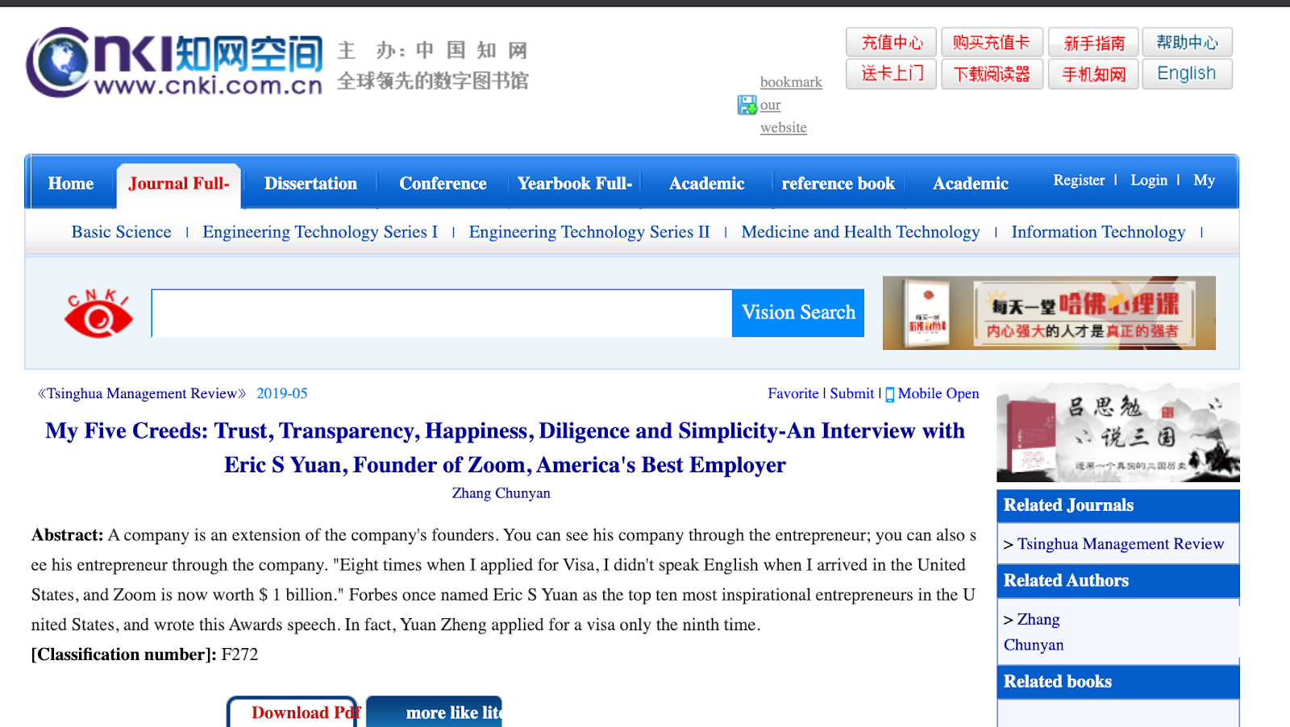Select Engineering Technology Series II category
This screenshot has height=727, width=1290.
pos(589,232)
